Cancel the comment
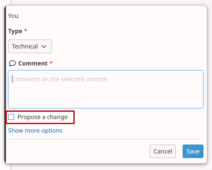Viewport: 212px width, 170px height. click(x=163, y=151)
